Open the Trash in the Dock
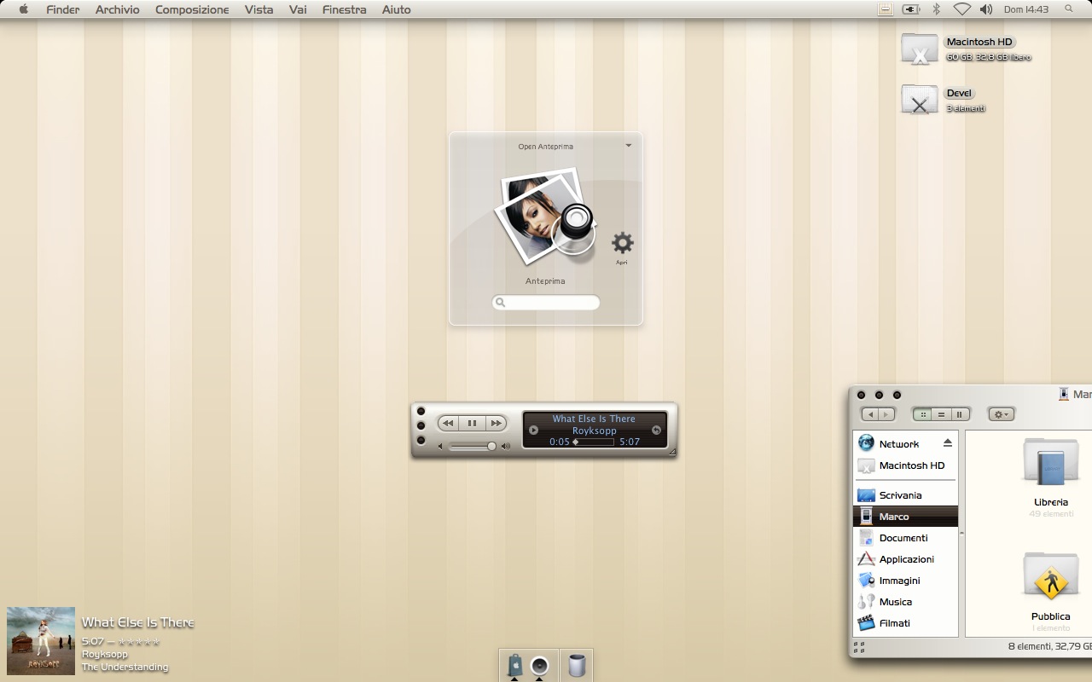Screen dimensions: 1092x682 tap(578, 665)
